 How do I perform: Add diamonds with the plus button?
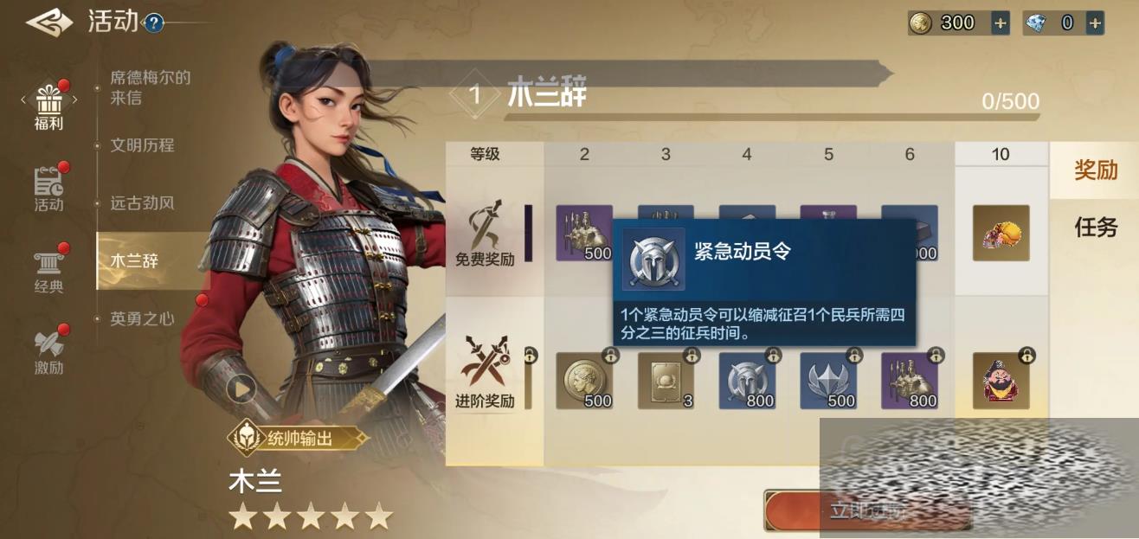[x=1096, y=23]
